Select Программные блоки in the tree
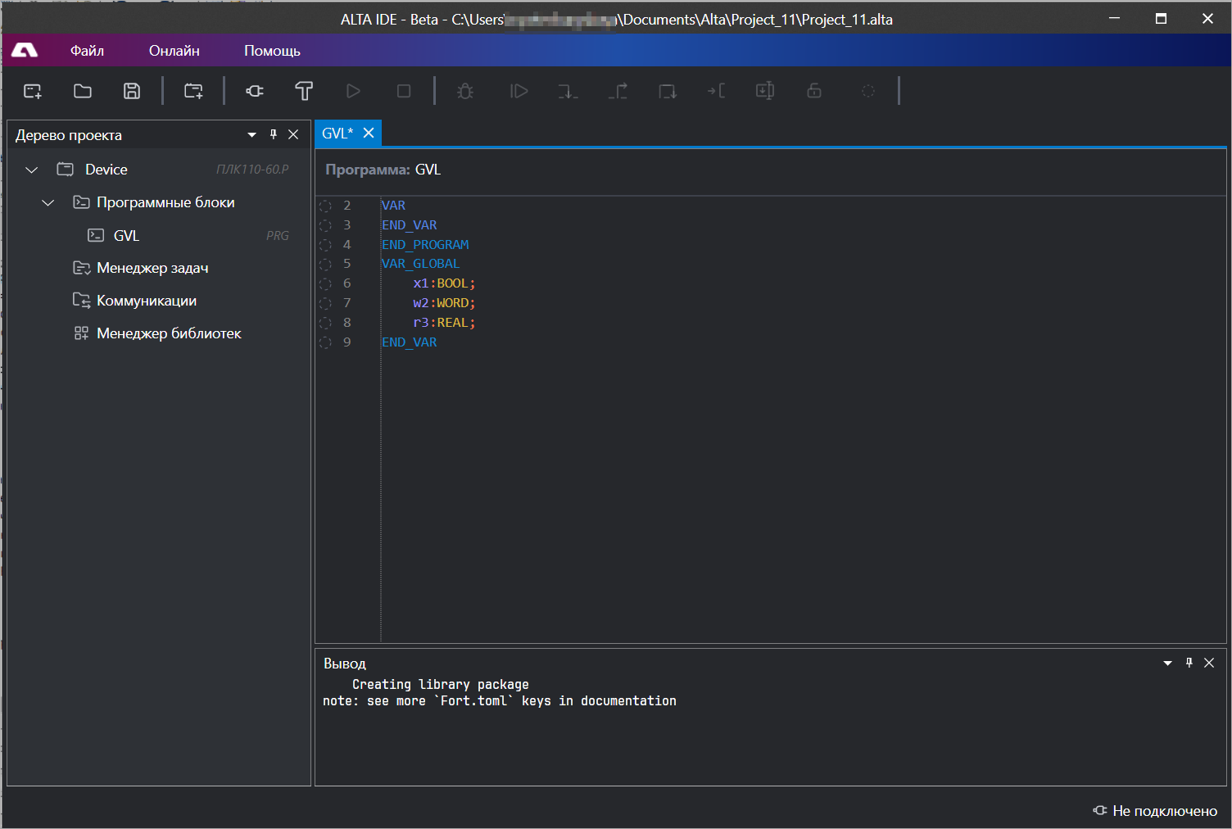The width and height of the screenshot is (1232, 829). pos(165,202)
